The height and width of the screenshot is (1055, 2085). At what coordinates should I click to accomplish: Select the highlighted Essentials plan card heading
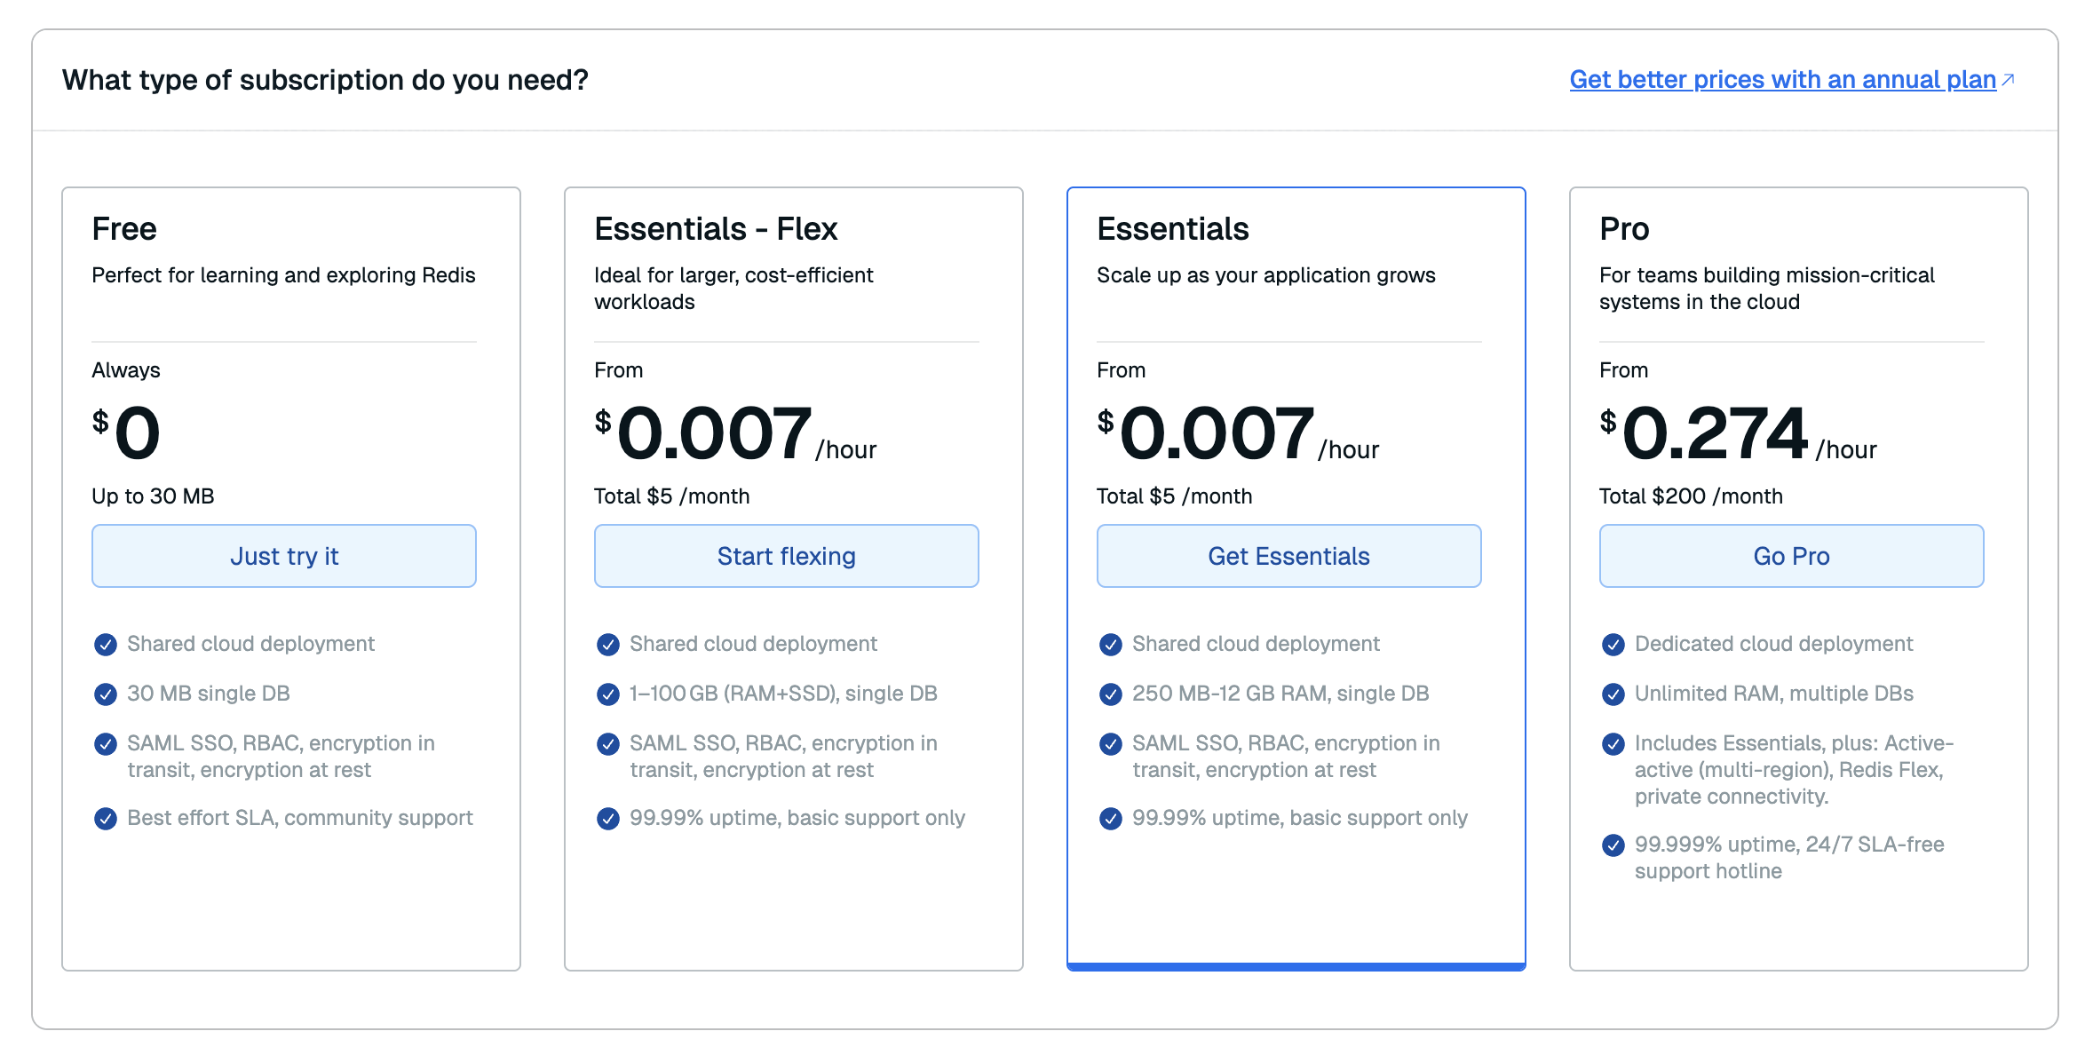pos(1172,229)
